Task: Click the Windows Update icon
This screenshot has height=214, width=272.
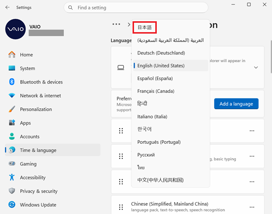Action: tap(12, 205)
